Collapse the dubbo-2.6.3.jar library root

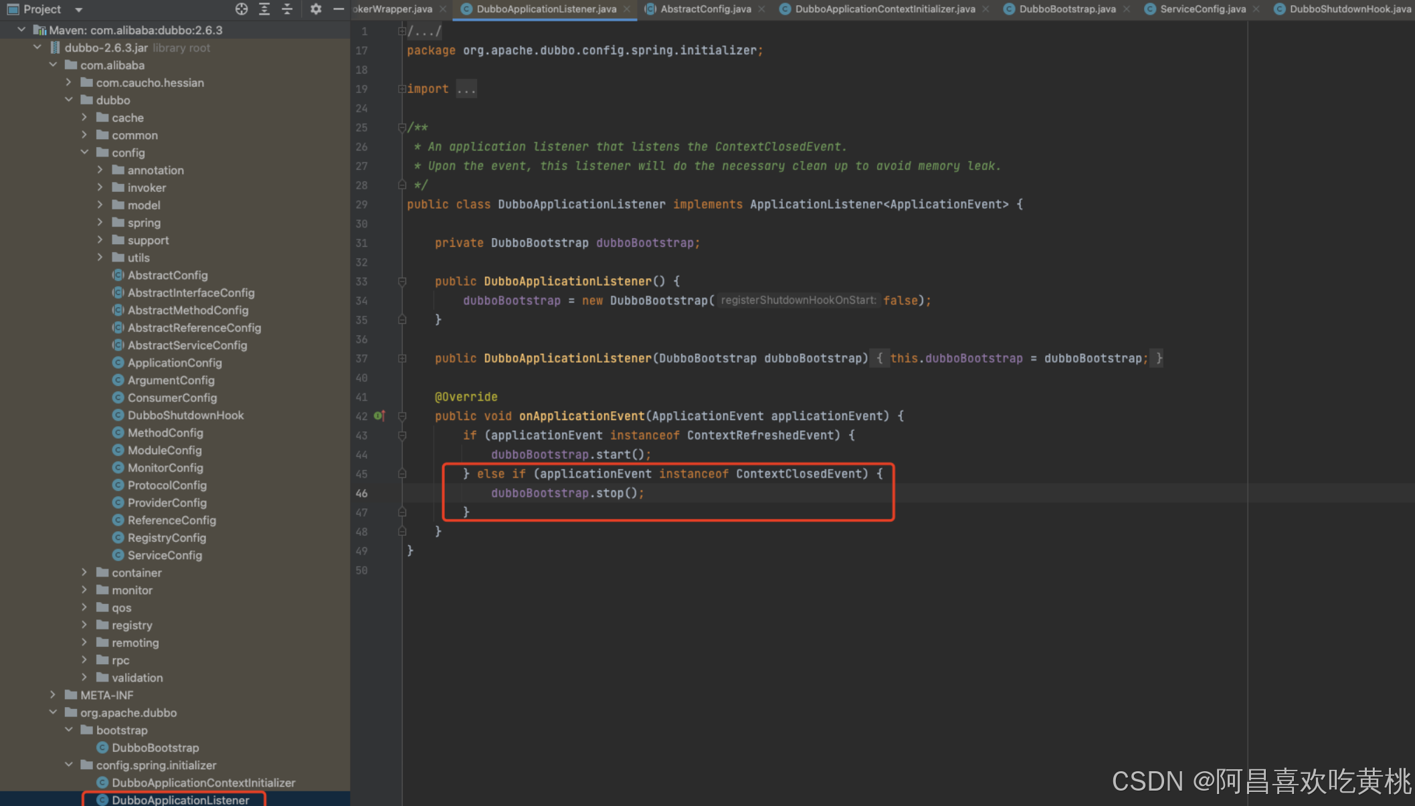point(37,47)
